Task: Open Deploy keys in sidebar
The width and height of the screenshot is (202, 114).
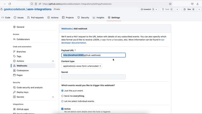Action: pos(22,92)
